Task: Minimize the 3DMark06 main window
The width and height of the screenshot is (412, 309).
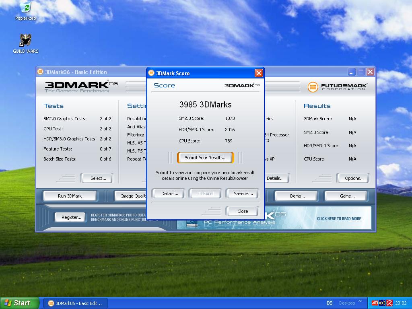Action: click(352, 72)
